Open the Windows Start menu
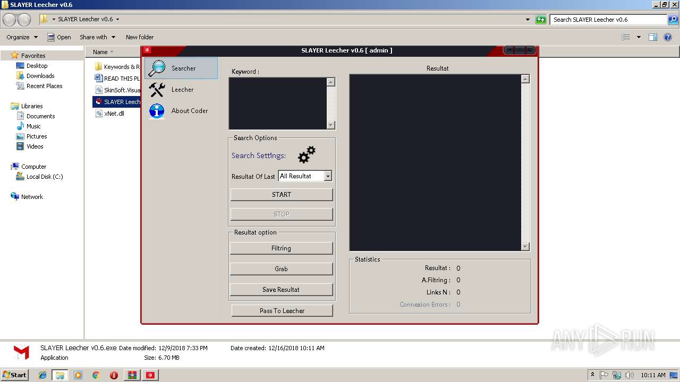Viewport: 680px width, 382px height. coord(14,375)
